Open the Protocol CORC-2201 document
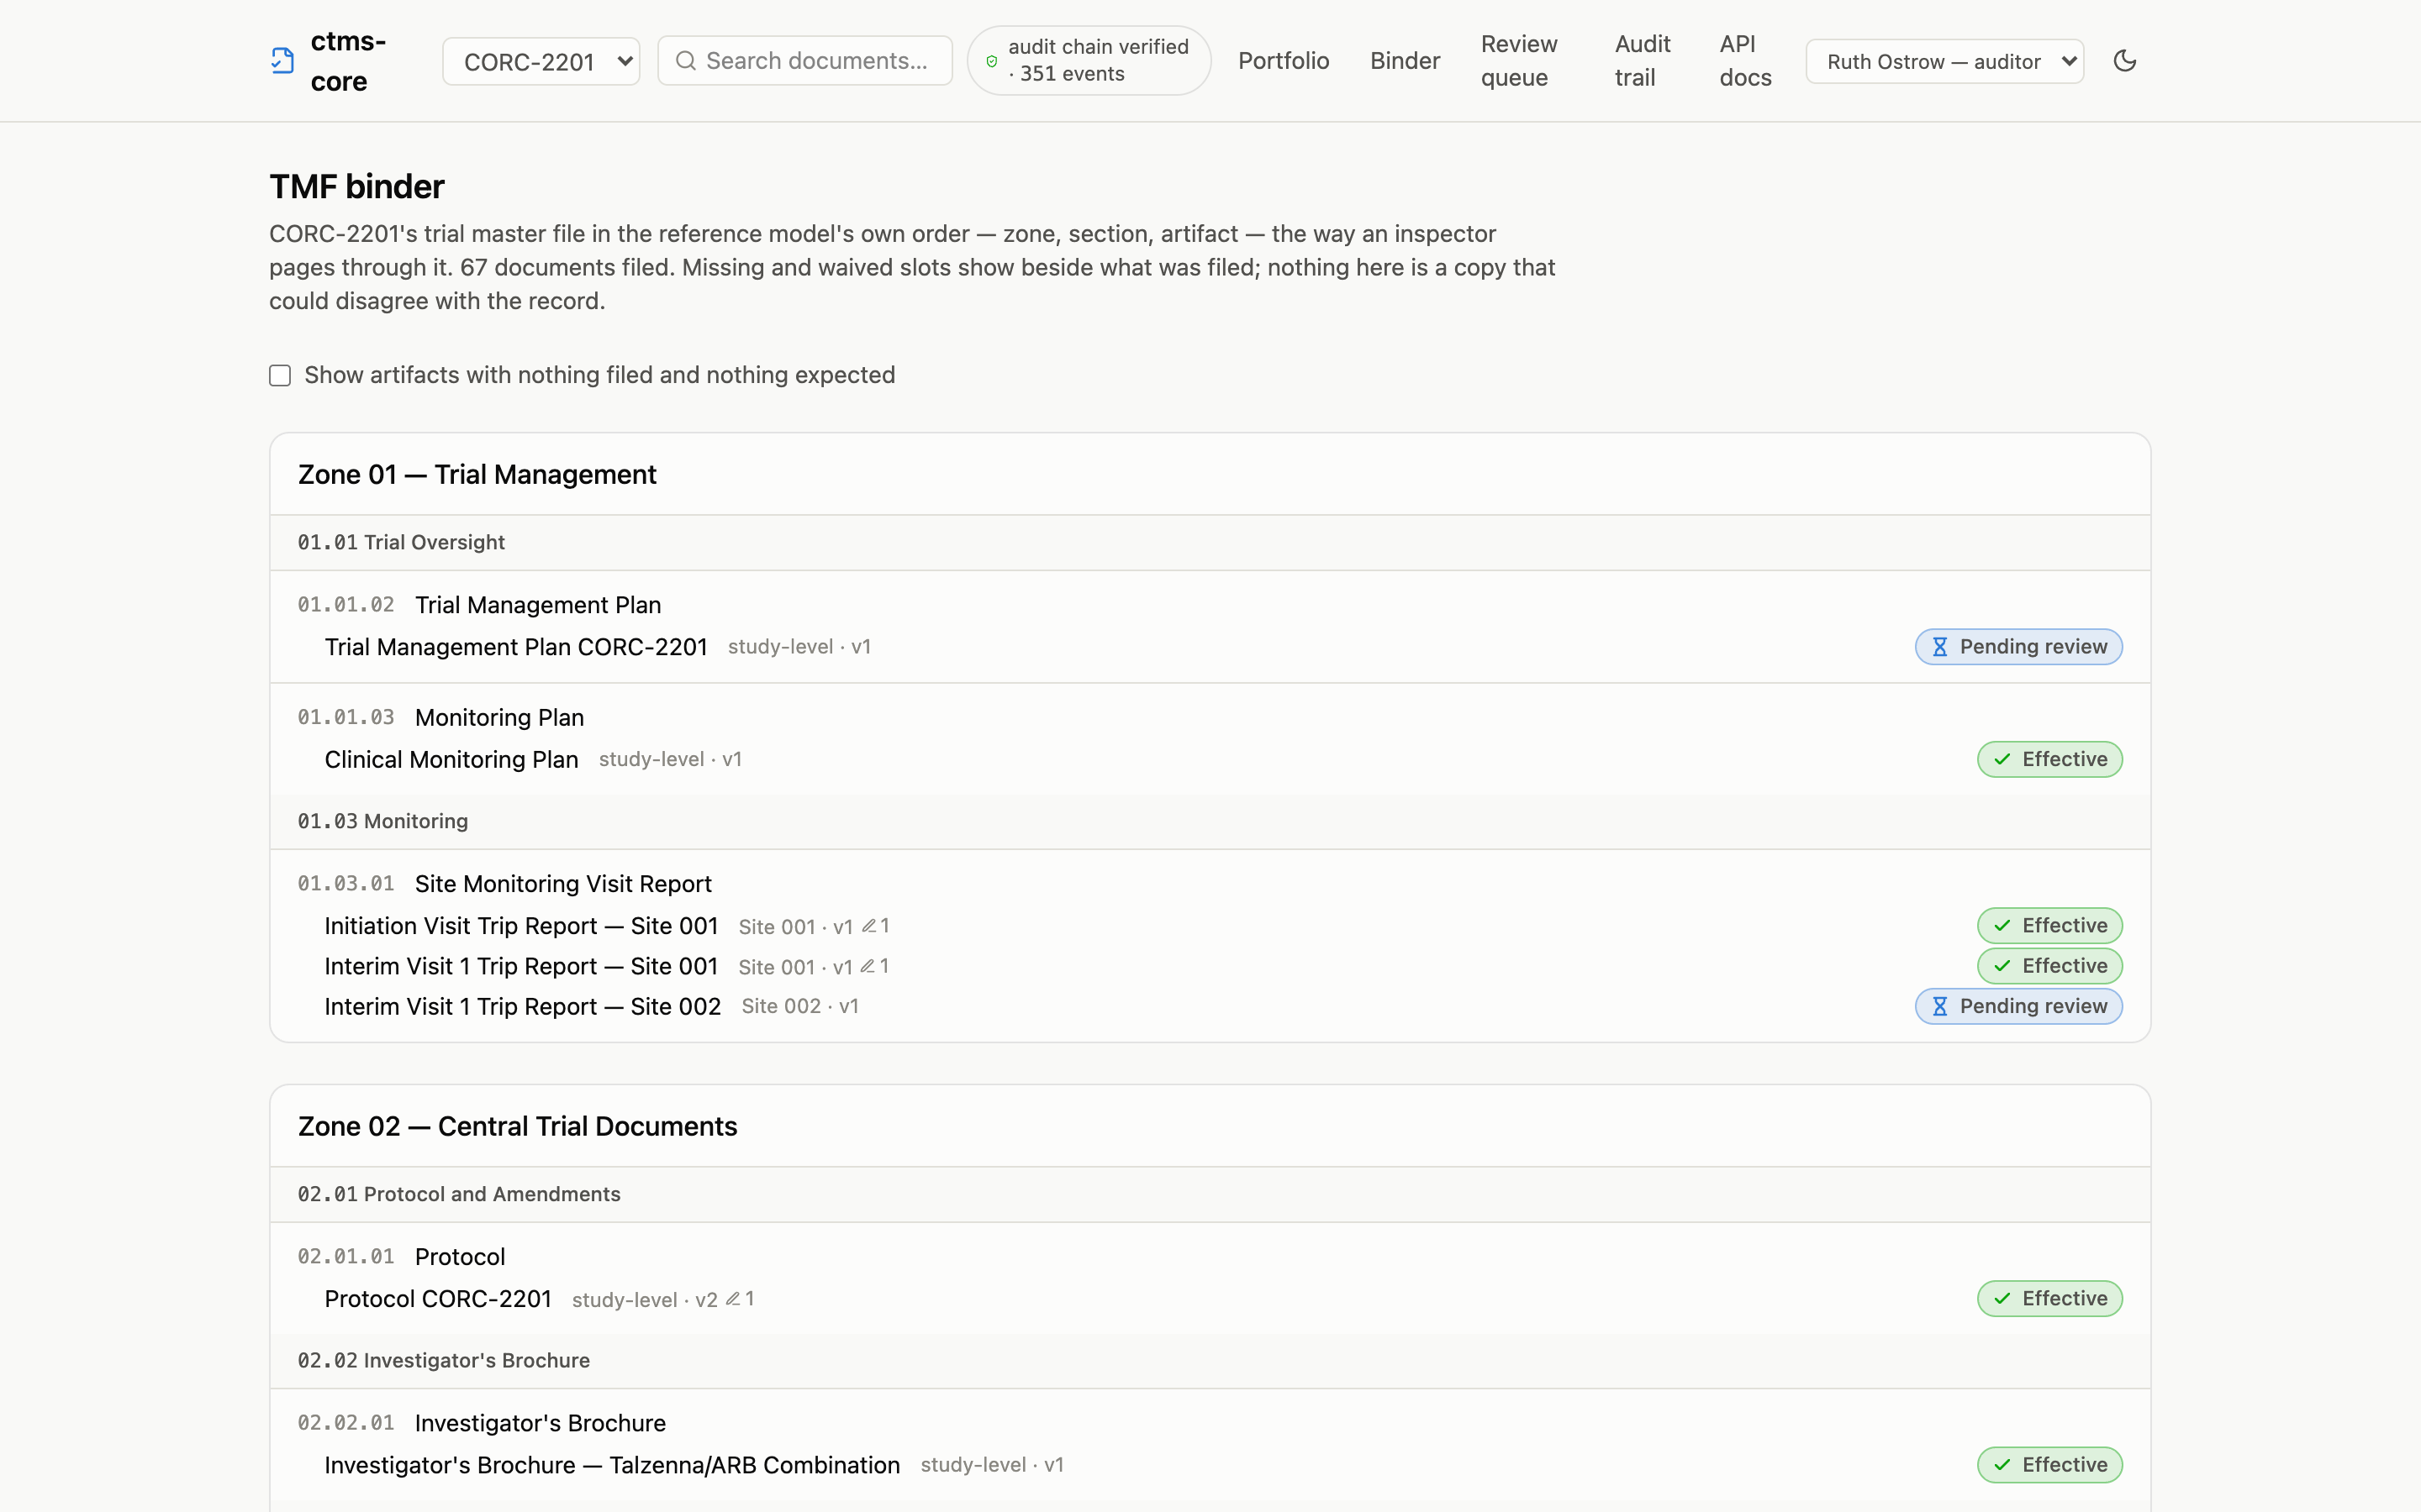This screenshot has height=1512, width=2421. (438, 1299)
